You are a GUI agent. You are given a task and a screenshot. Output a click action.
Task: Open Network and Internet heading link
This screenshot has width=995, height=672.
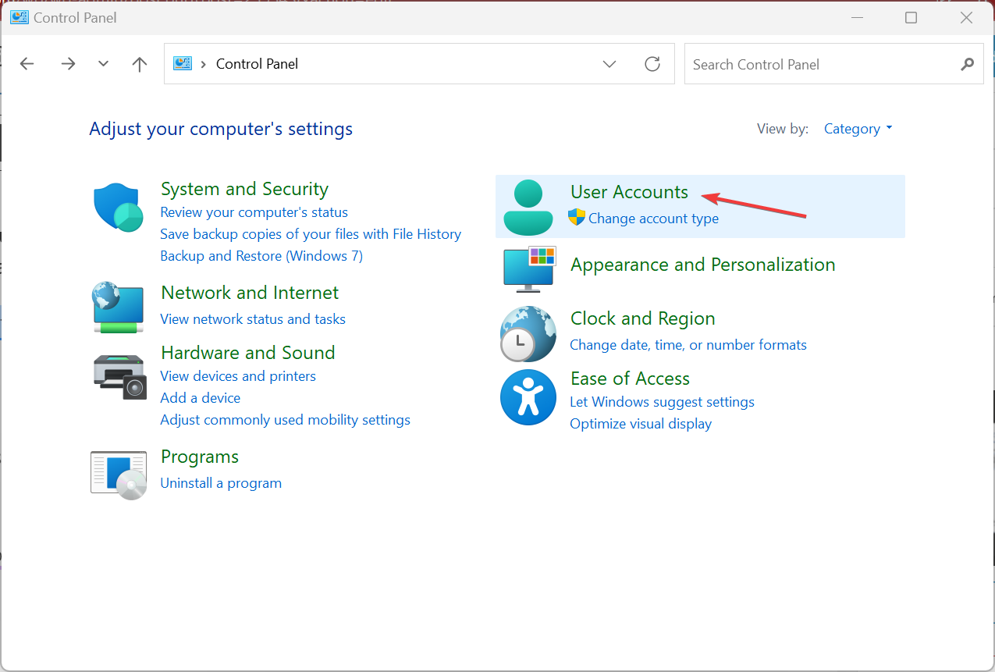[x=250, y=293]
